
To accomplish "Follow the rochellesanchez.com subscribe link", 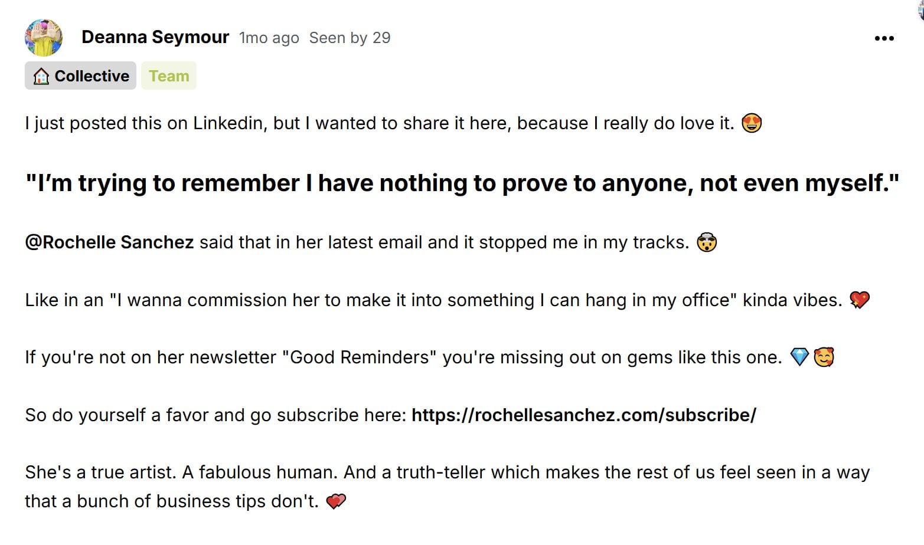I will pos(583,415).
